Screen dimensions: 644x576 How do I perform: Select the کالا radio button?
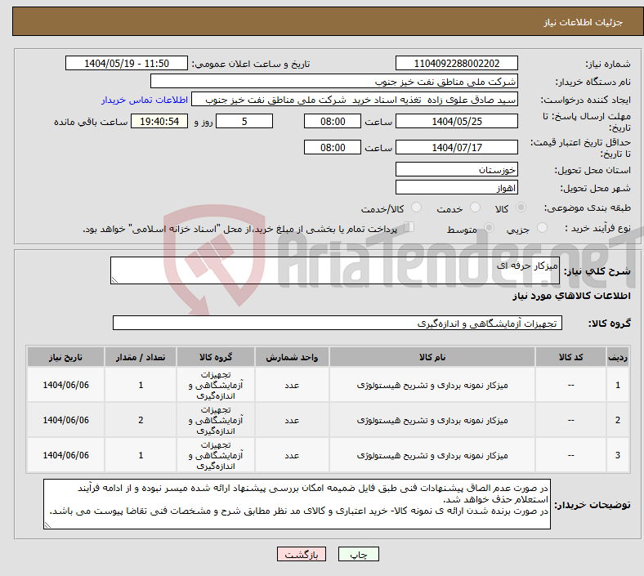521,208
